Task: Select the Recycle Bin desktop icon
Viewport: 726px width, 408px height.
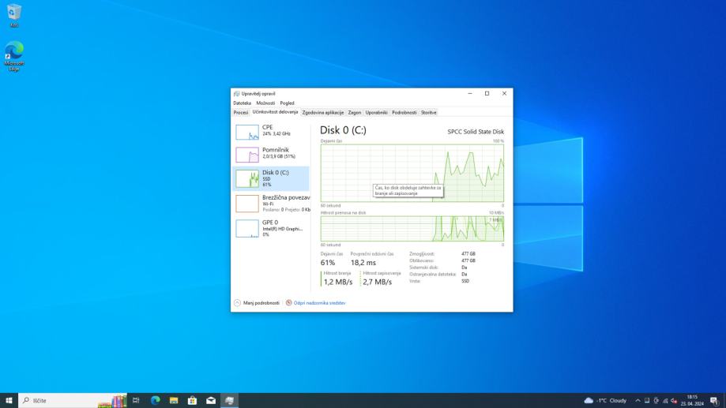Action: pos(14,13)
